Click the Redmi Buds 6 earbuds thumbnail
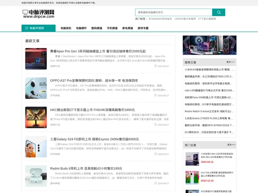The height and width of the screenshot is (193, 258). [36, 176]
